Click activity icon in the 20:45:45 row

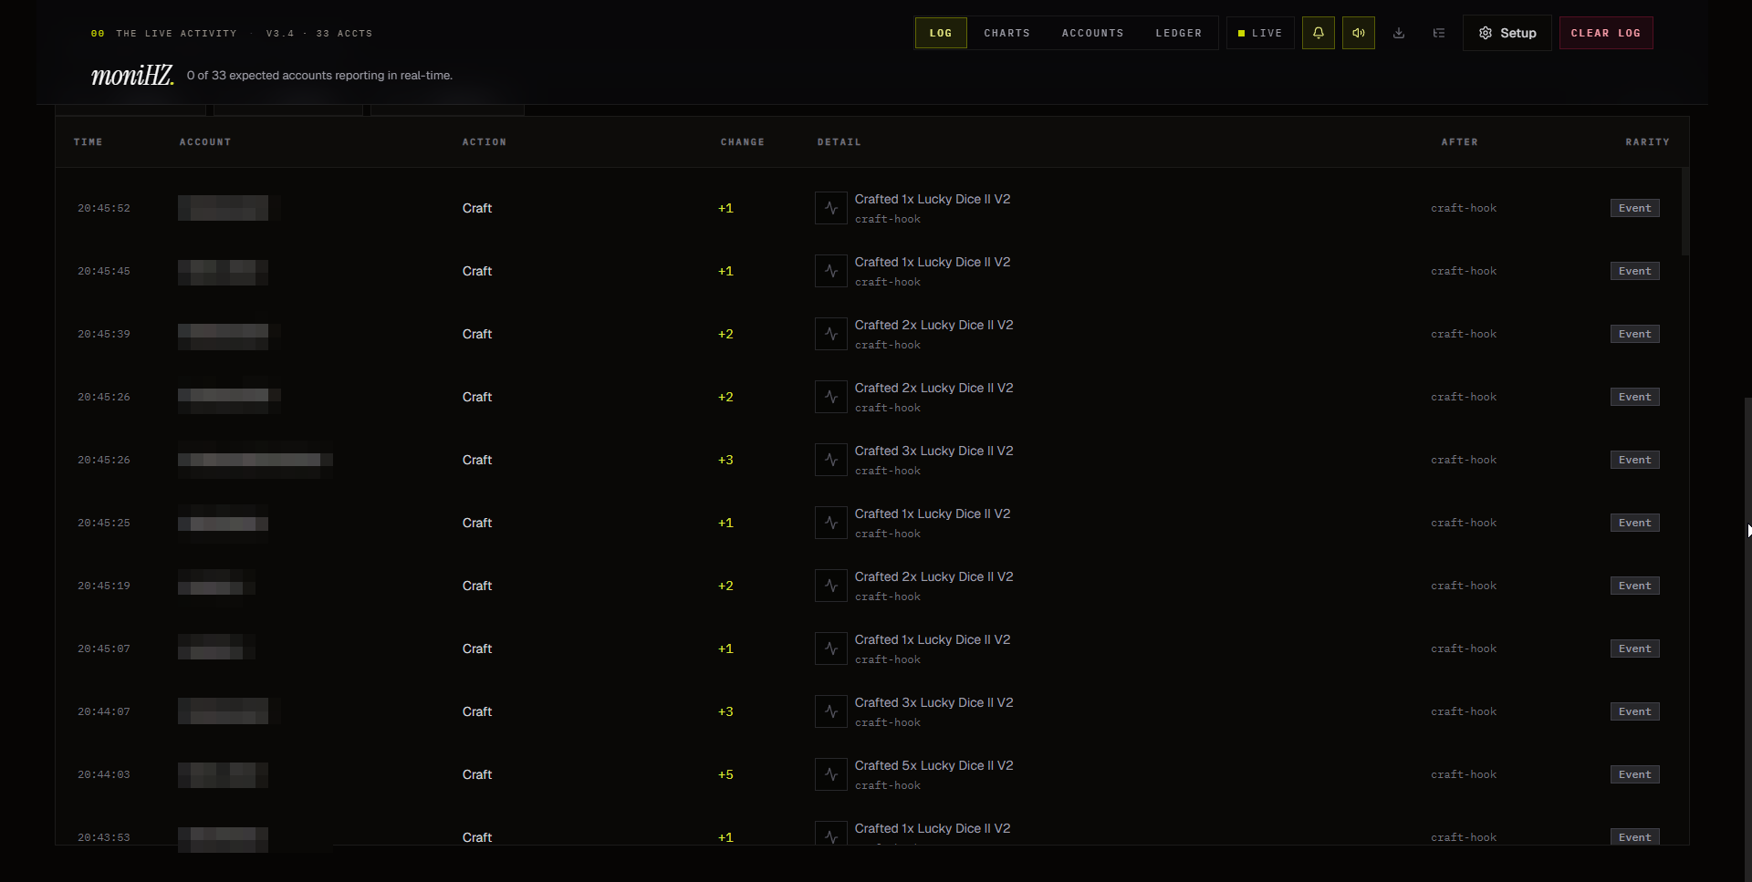tap(830, 271)
